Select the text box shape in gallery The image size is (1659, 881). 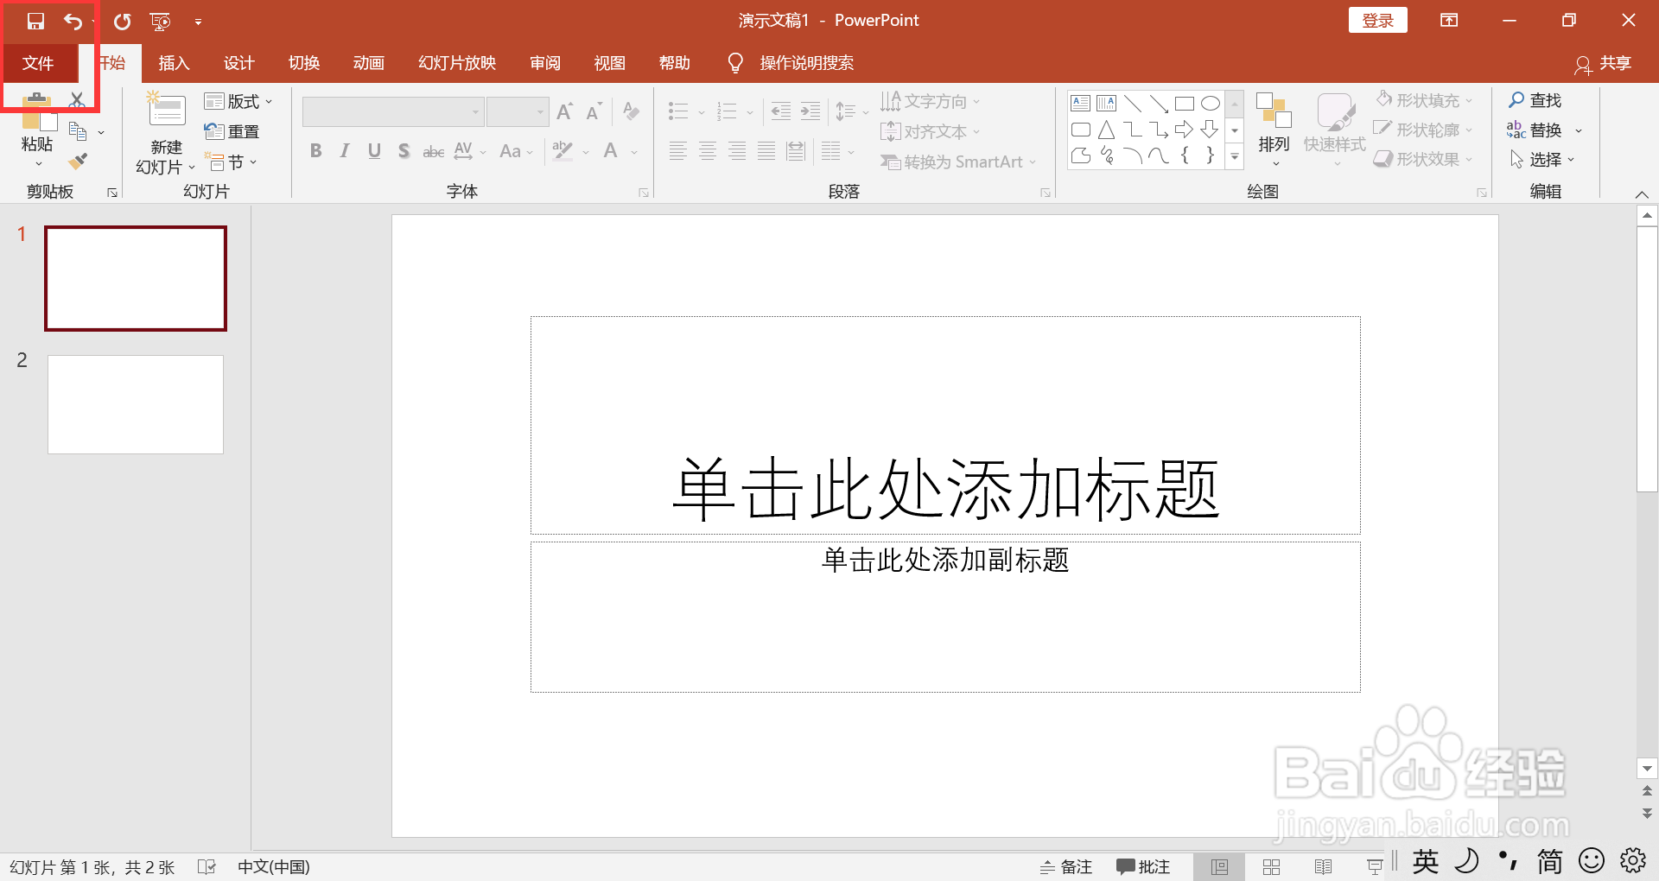pos(1080,104)
